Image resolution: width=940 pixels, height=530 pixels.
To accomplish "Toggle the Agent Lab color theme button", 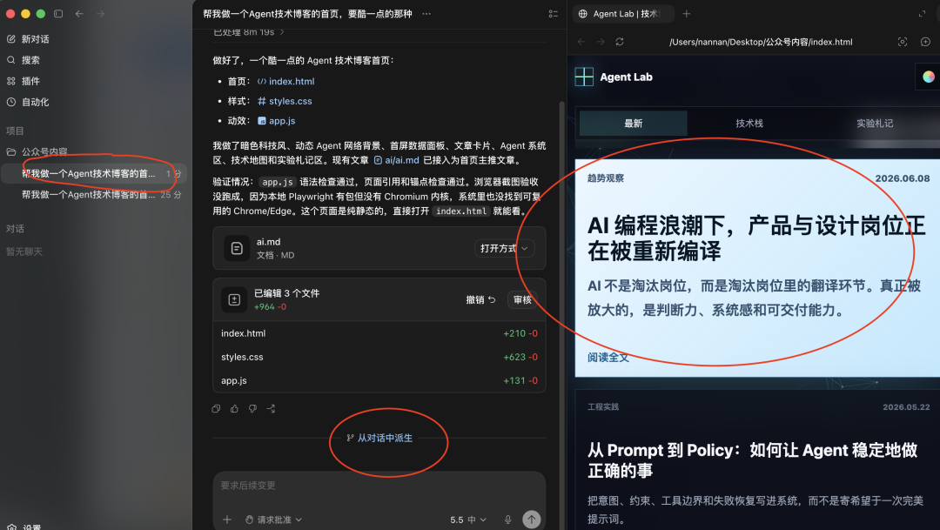I will click(x=928, y=77).
